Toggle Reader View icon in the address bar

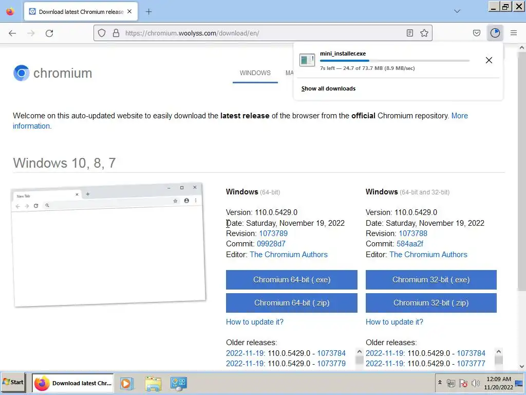[409, 33]
